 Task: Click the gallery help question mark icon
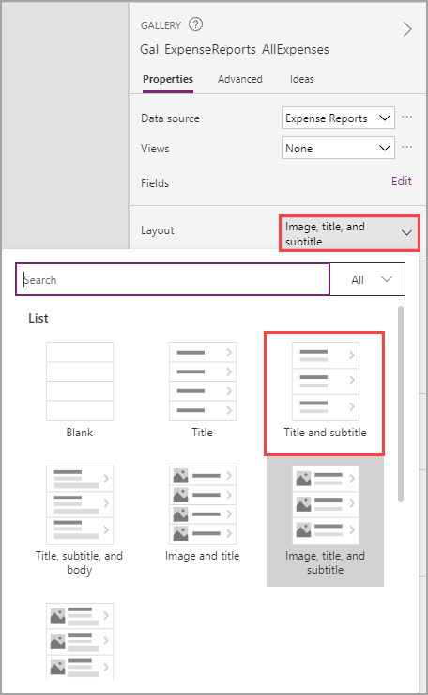[x=195, y=24]
